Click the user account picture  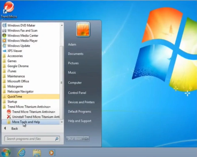coord(83,30)
